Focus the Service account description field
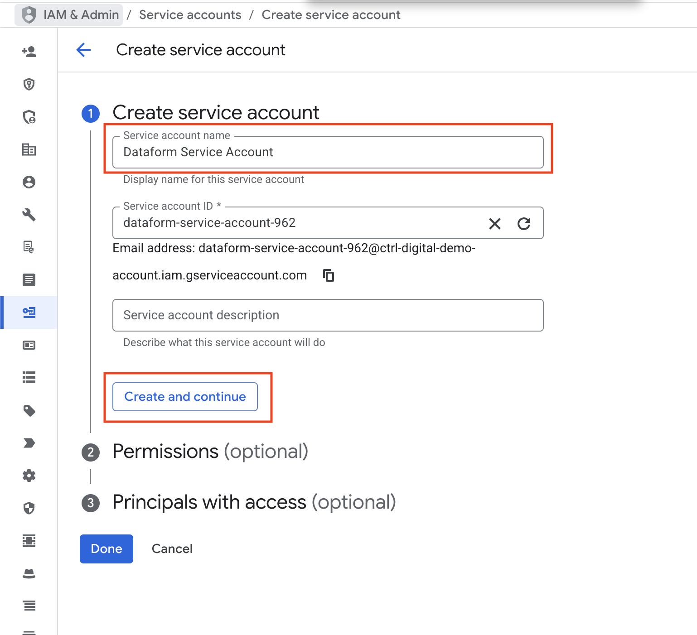The image size is (697, 635). tap(328, 315)
